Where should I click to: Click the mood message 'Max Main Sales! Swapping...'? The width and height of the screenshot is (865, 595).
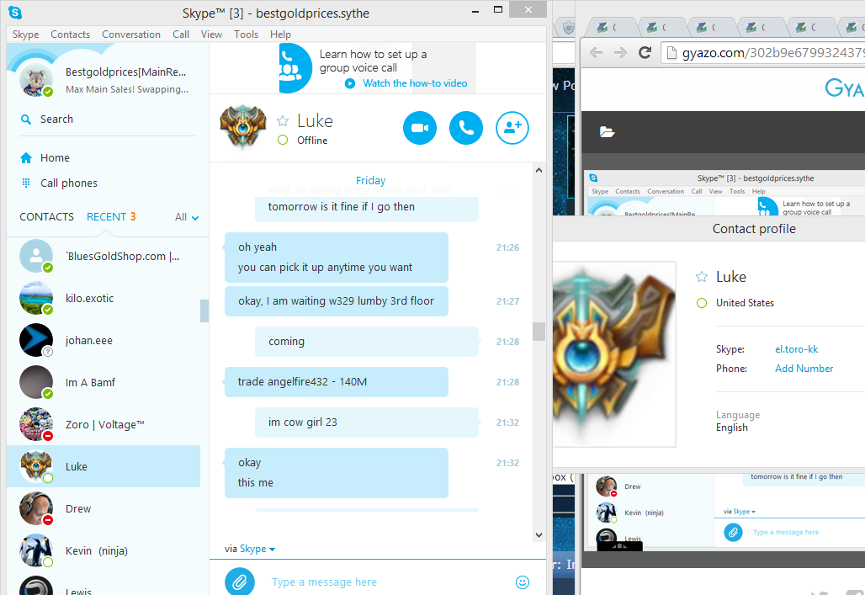[127, 89]
